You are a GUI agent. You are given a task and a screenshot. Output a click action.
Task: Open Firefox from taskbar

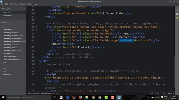(80, 97)
